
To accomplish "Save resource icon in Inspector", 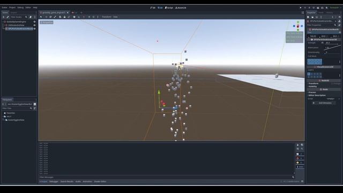I will coord(317,17).
